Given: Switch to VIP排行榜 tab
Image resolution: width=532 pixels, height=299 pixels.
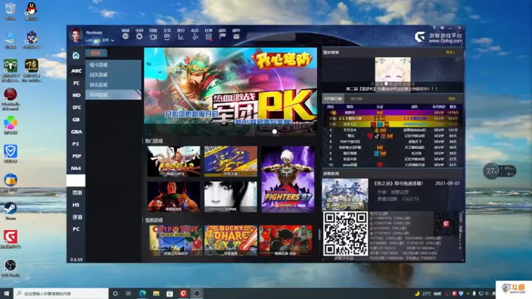Looking at the screenshot, I should click(333, 99).
